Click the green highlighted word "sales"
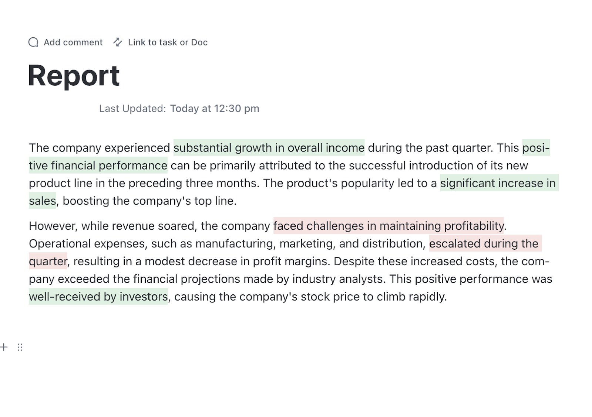 coord(42,201)
